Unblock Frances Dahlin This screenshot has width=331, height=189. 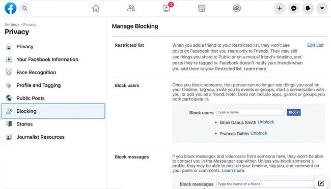(259, 133)
